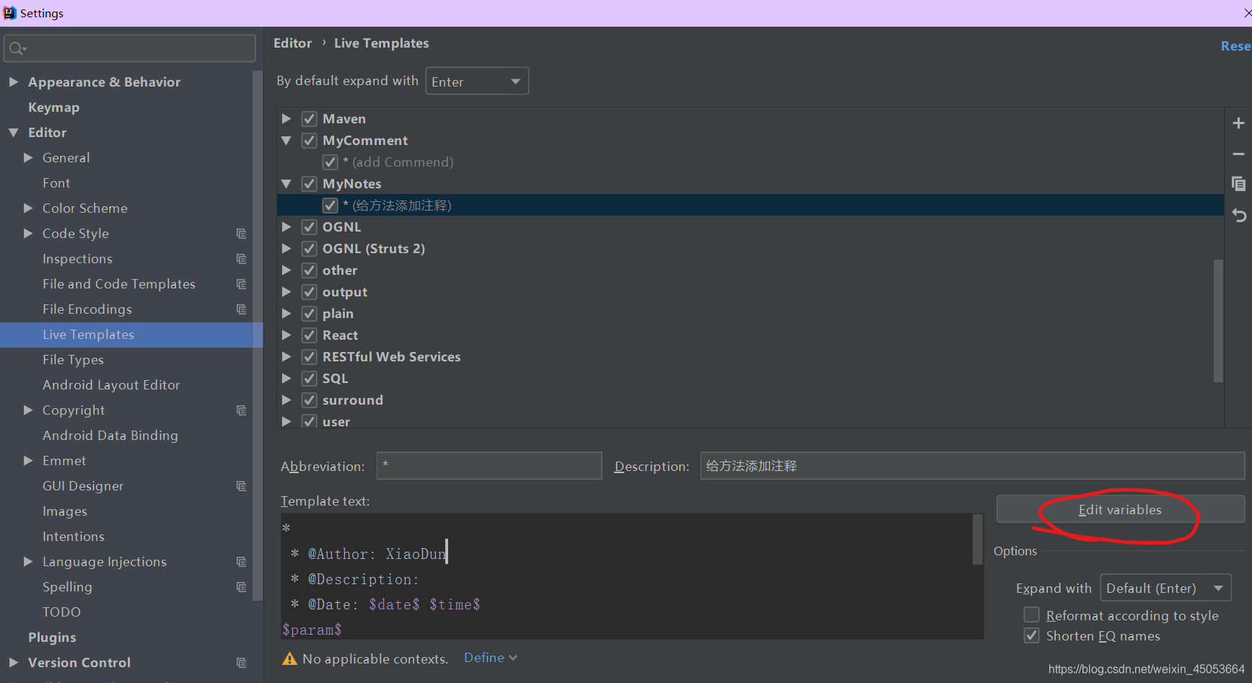Open TODO settings page
Screen dimensions: 1252x683
point(61,612)
